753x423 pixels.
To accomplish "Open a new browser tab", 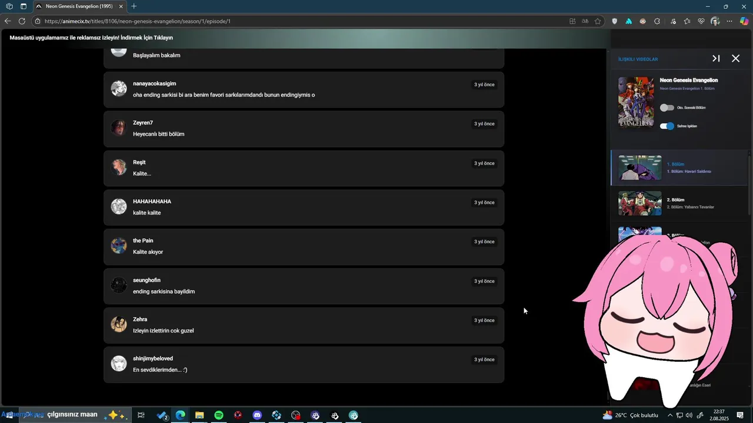I will (x=134, y=6).
